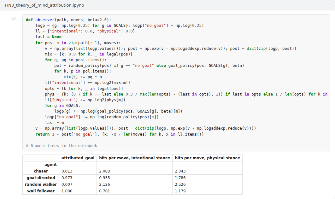This screenshot has width=335, height=199.
Task: Click the 'last = m' assignment line
Action: [x=54, y=123]
